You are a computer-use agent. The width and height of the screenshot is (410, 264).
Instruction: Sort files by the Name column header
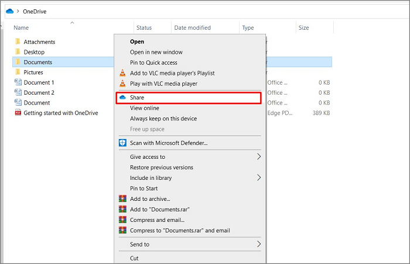[x=21, y=27]
